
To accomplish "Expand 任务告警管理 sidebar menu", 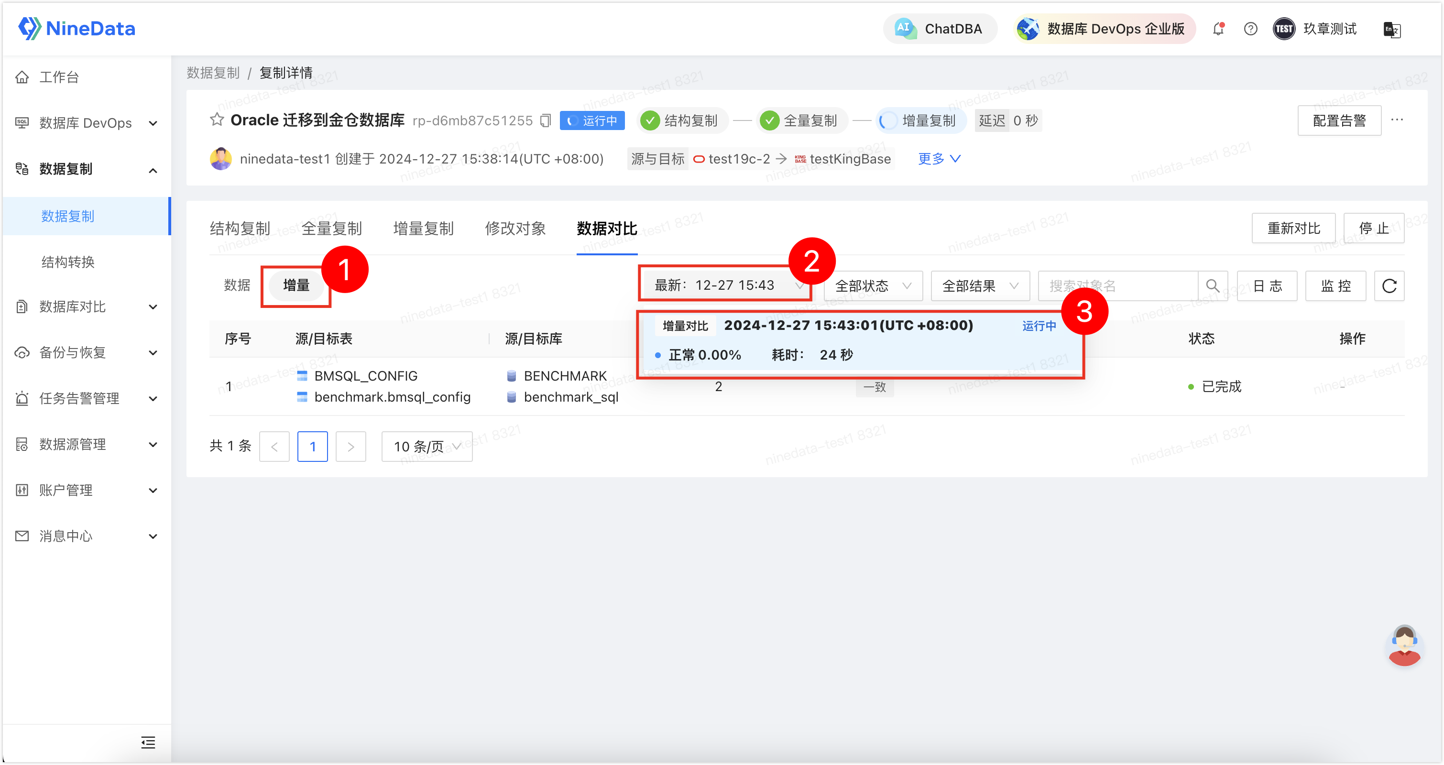I will coord(87,398).
